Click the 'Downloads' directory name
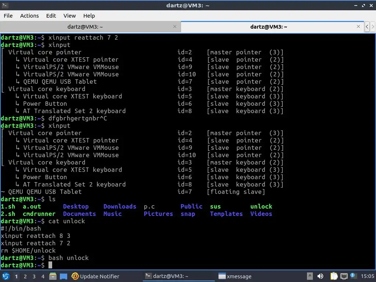The image size is (376, 282). [x=120, y=206]
